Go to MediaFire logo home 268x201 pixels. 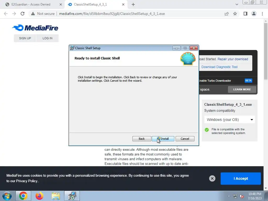(x=35, y=28)
